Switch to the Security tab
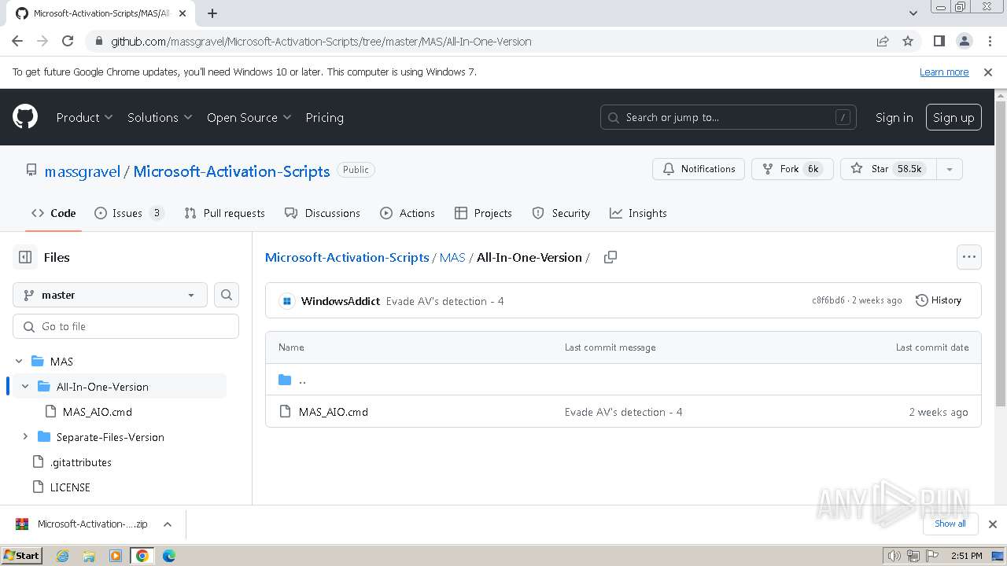 click(562, 213)
